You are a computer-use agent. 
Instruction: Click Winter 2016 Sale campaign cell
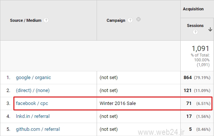coord(118,103)
